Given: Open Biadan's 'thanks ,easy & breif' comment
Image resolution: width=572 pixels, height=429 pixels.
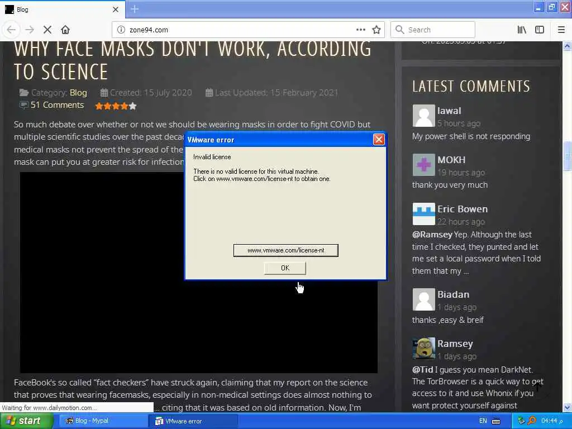Looking at the screenshot, I should 447,320.
